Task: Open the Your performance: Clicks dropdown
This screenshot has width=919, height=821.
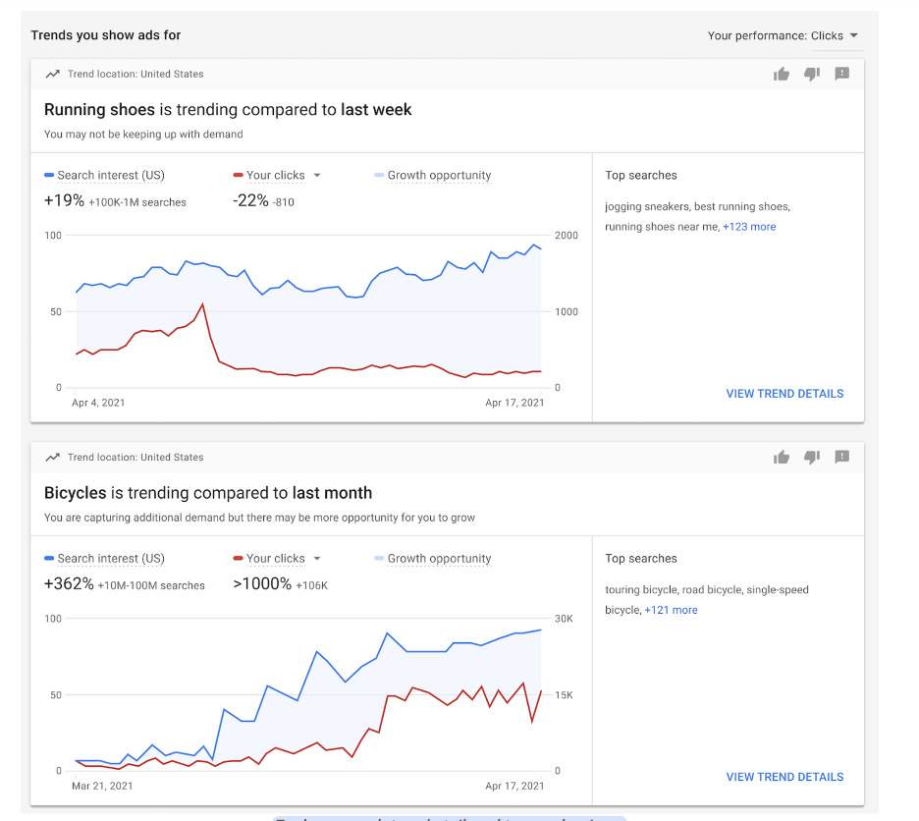Action: (x=784, y=35)
